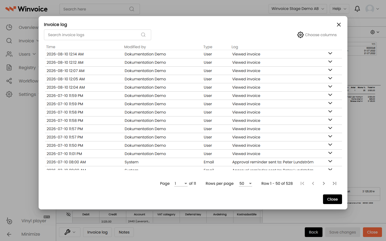Open the Help menu dropdown
386x241 pixels.
(x=339, y=9)
